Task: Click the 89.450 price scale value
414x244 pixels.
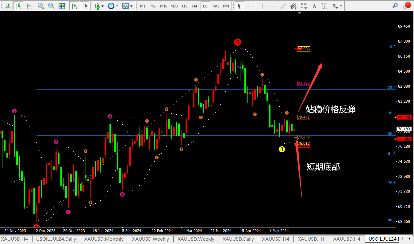Action: [404, 26]
